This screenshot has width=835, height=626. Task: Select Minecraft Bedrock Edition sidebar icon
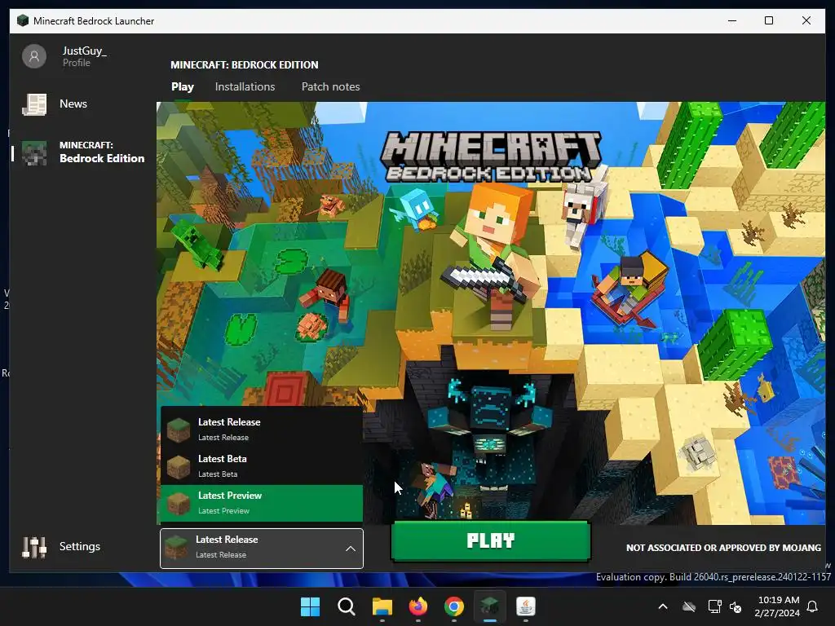34,152
